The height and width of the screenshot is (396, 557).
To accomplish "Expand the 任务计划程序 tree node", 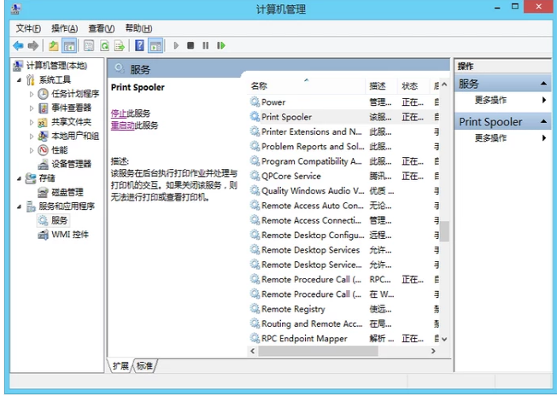I will 32,94.
